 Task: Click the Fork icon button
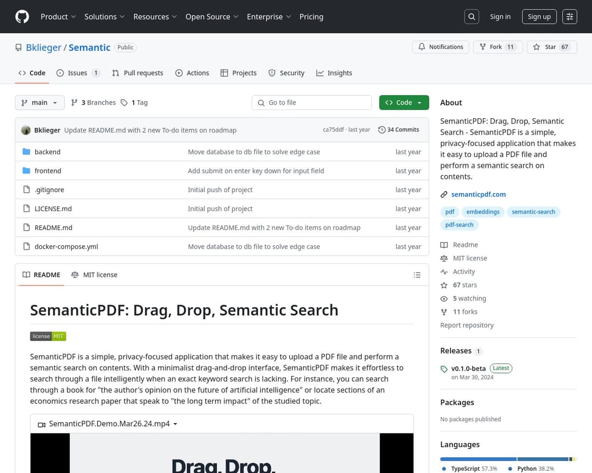pyautogui.click(x=498, y=47)
